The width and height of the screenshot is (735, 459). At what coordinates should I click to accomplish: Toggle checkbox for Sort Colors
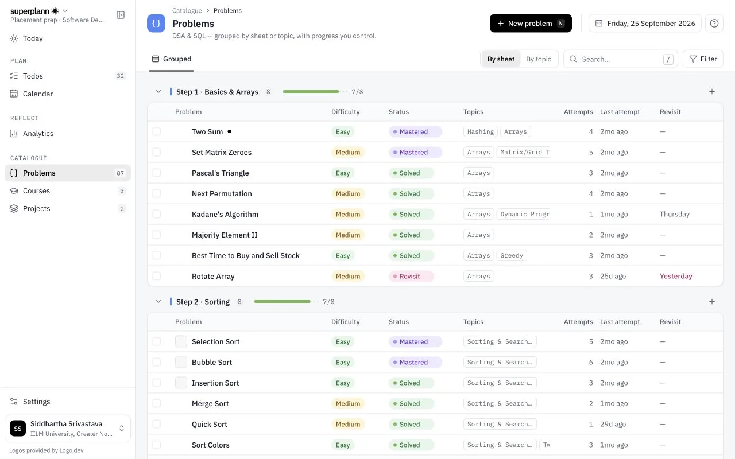click(x=157, y=445)
